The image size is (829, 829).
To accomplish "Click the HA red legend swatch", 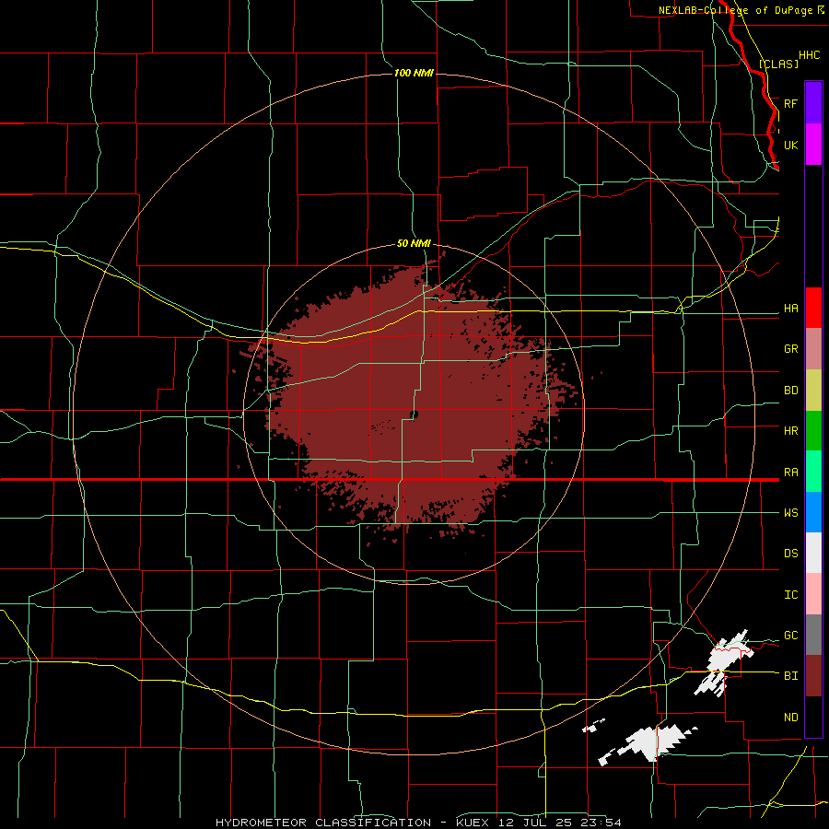I will coord(813,308).
